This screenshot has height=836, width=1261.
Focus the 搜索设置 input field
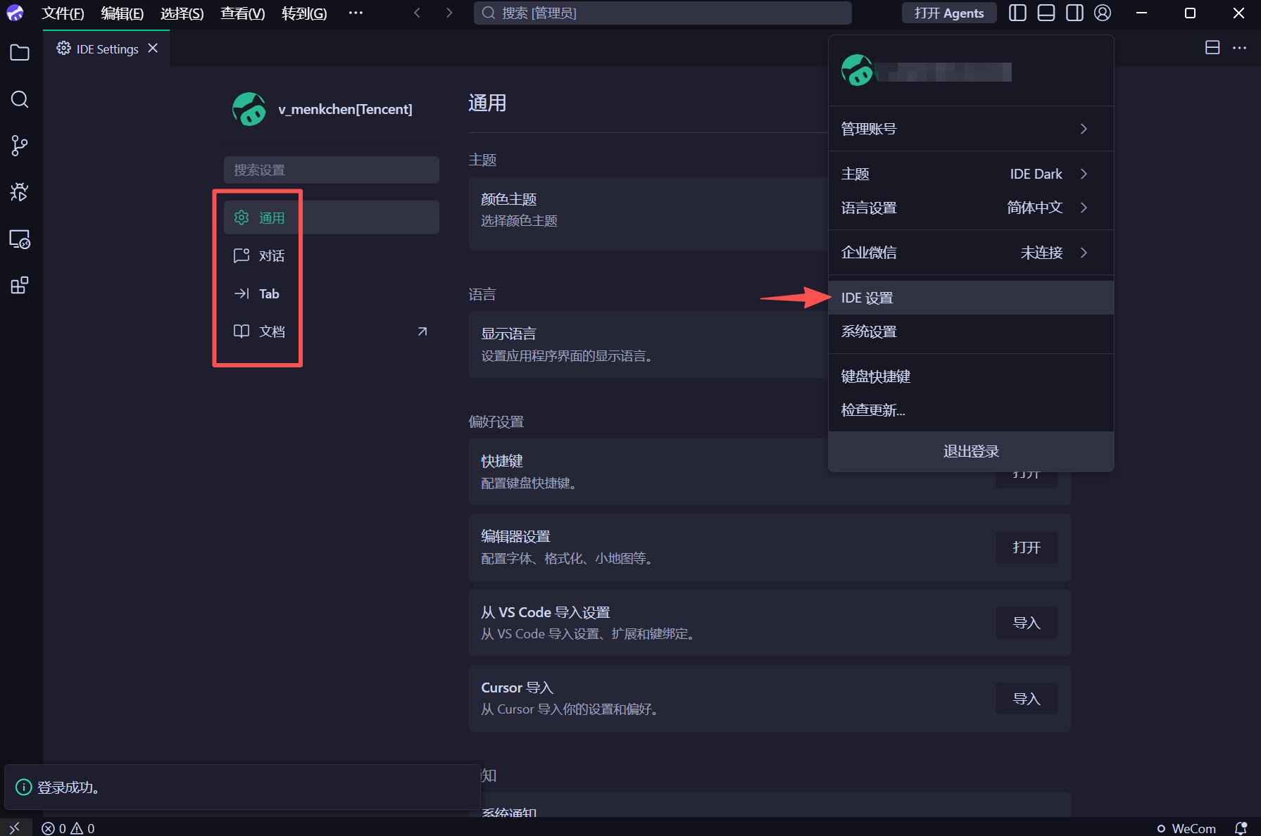332,170
